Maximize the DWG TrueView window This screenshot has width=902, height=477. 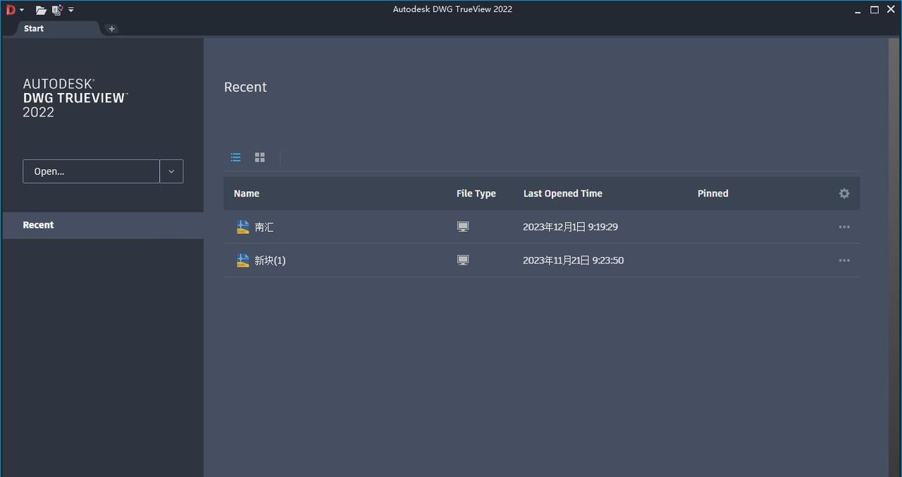point(875,10)
